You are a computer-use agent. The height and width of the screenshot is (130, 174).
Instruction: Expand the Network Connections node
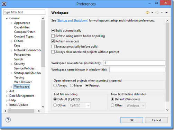point(11,50)
